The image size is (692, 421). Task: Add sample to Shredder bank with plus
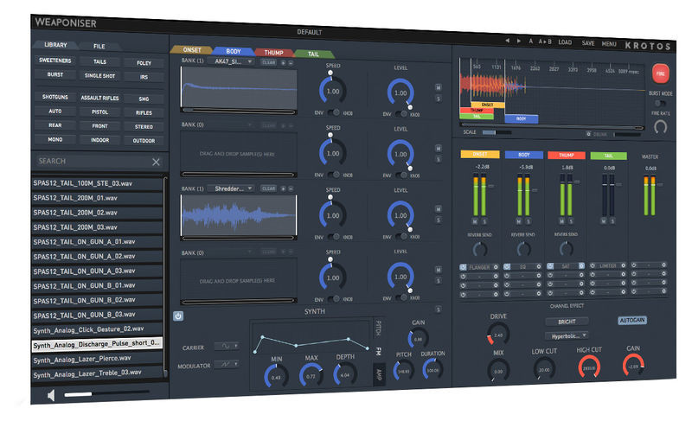284,188
